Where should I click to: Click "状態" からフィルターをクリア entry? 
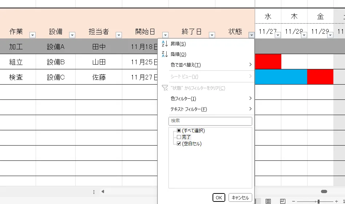pos(206,88)
